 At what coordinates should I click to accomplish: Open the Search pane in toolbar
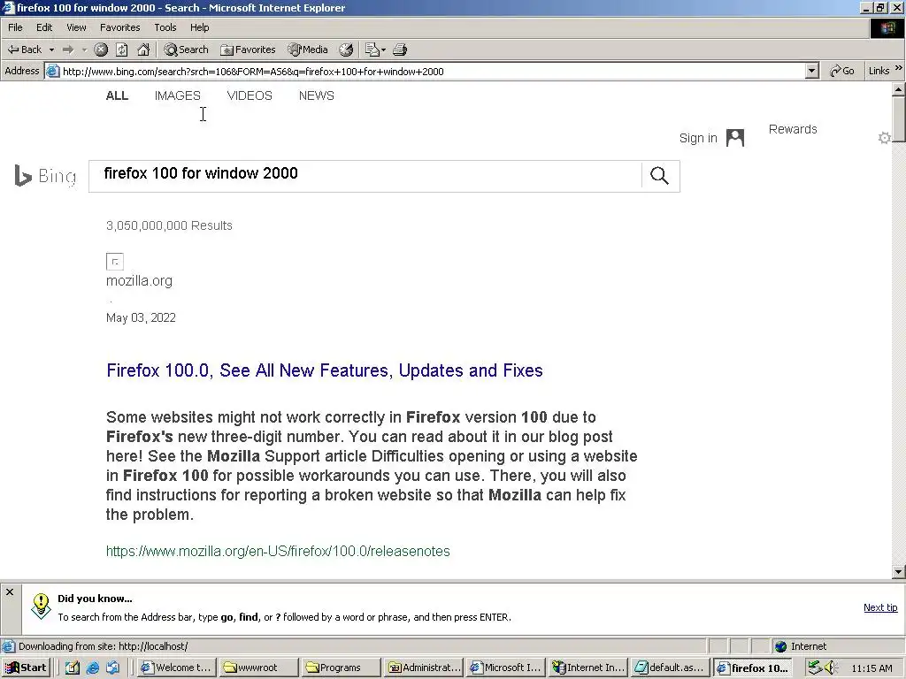(186, 50)
